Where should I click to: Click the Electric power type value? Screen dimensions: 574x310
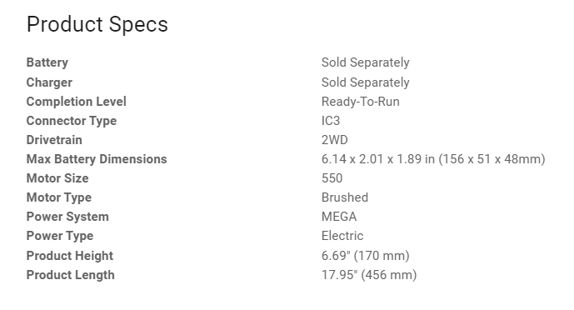tap(342, 236)
